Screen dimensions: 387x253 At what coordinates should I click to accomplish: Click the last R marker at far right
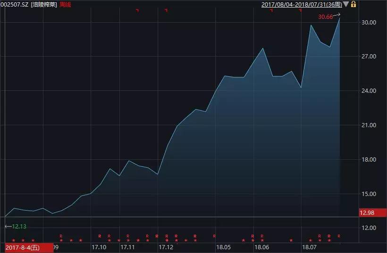[x=339, y=236]
